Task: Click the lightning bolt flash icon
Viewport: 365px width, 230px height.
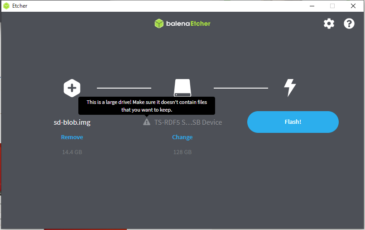Action: pos(290,88)
